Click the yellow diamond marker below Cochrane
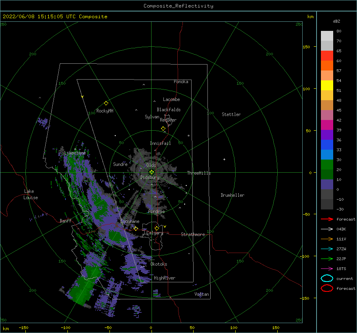This screenshot has width=357, height=333. pos(136,228)
